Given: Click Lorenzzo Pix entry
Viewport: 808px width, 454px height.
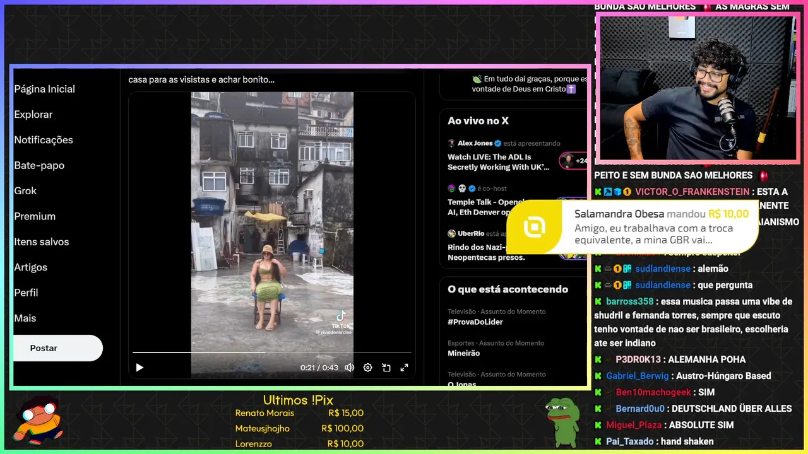Looking at the screenshot, I should [x=299, y=444].
